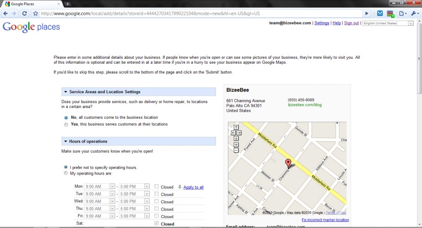Viewport: 422px width, 228px height.
Task: Select the Google Places browser tab
Action: tap(32, 4)
